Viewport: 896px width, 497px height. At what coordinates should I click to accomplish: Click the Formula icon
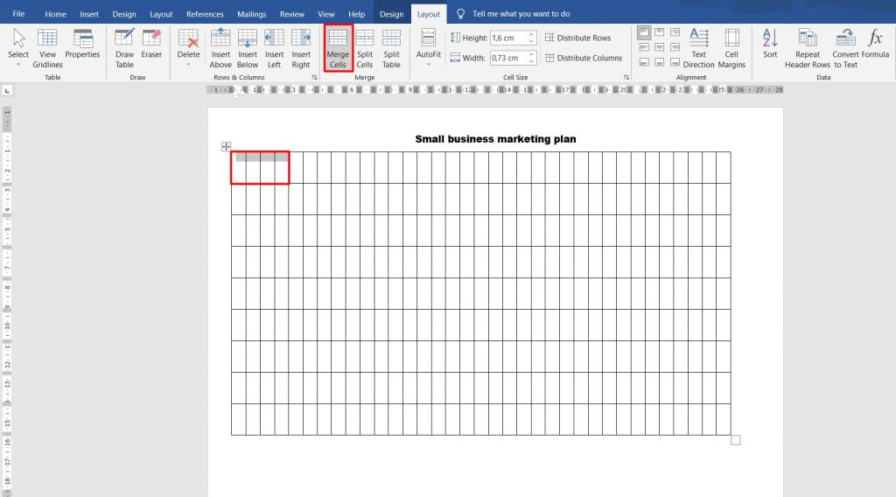pyautogui.click(x=875, y=45)
